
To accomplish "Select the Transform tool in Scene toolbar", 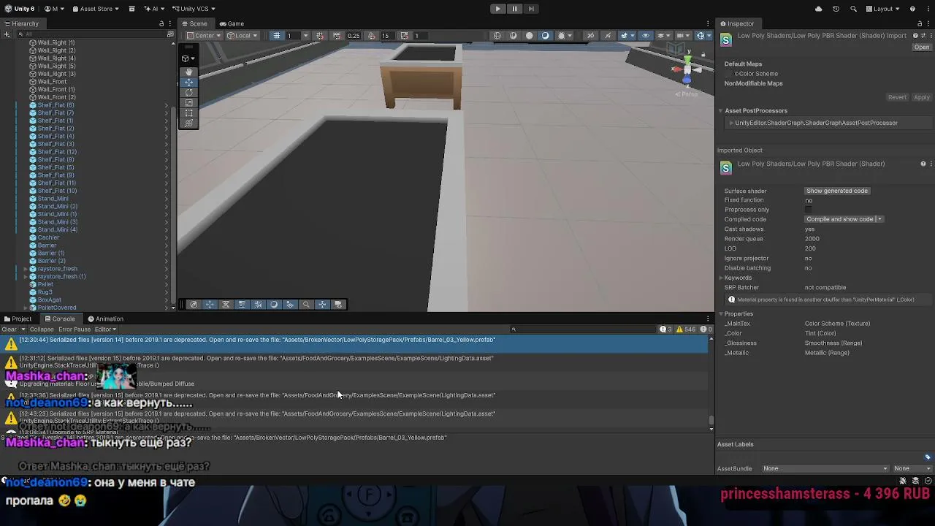I will click(188, 123).
